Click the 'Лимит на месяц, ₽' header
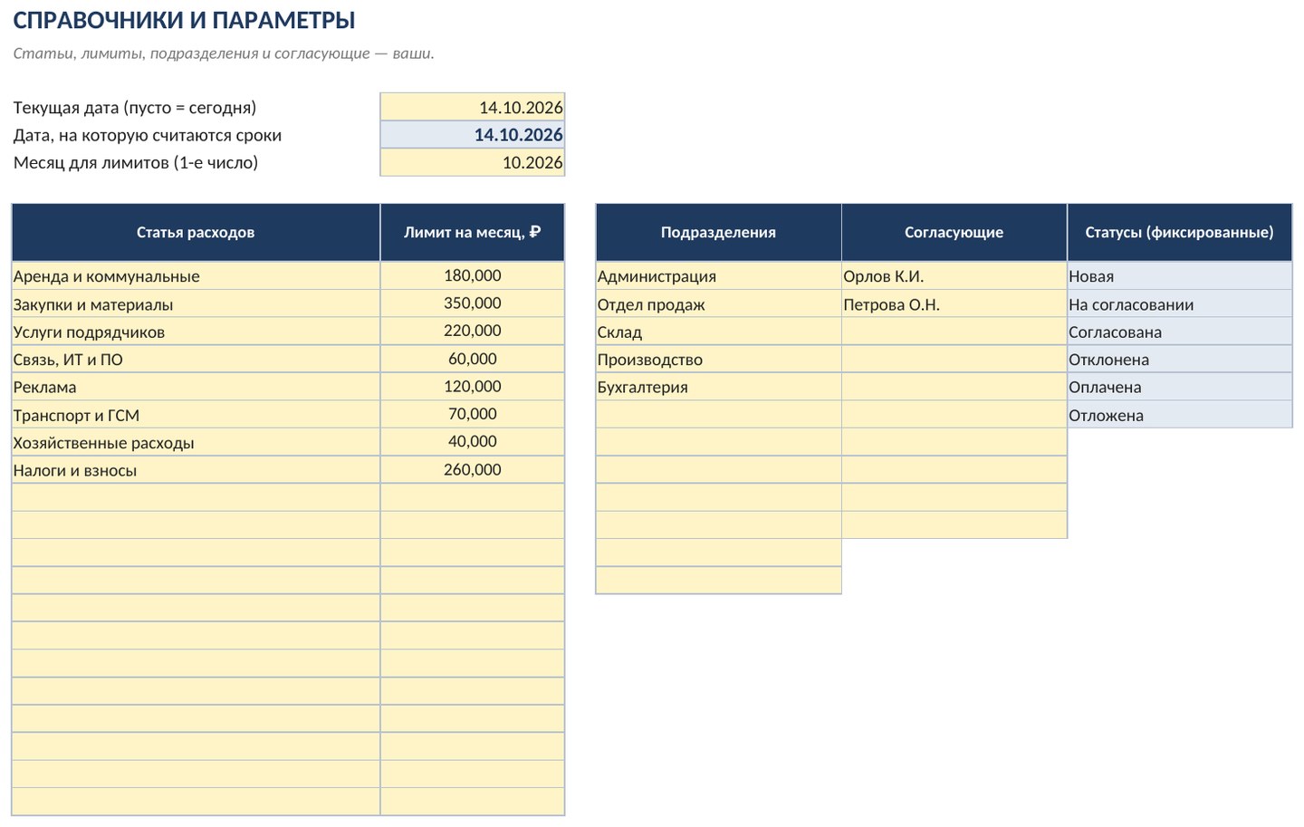Screen dimensions: 1304x827 point(472,232)
